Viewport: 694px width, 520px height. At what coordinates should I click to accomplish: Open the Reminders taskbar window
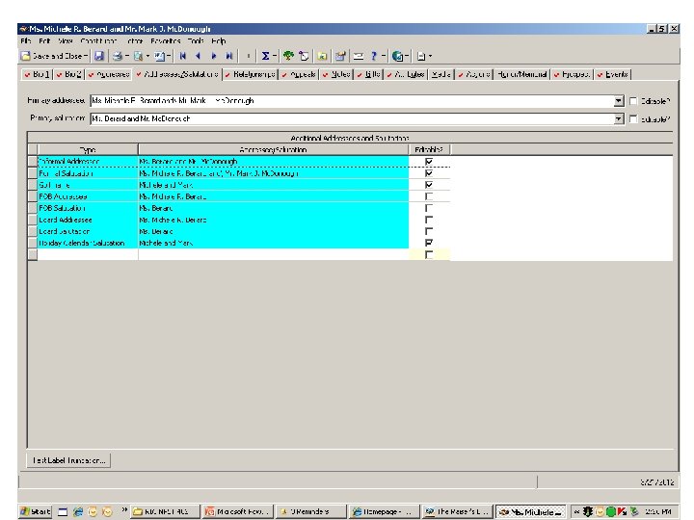[x=310, y=511]
